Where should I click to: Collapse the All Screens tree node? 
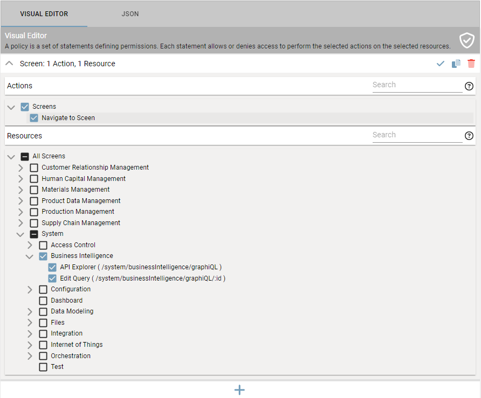click(11, 157)
